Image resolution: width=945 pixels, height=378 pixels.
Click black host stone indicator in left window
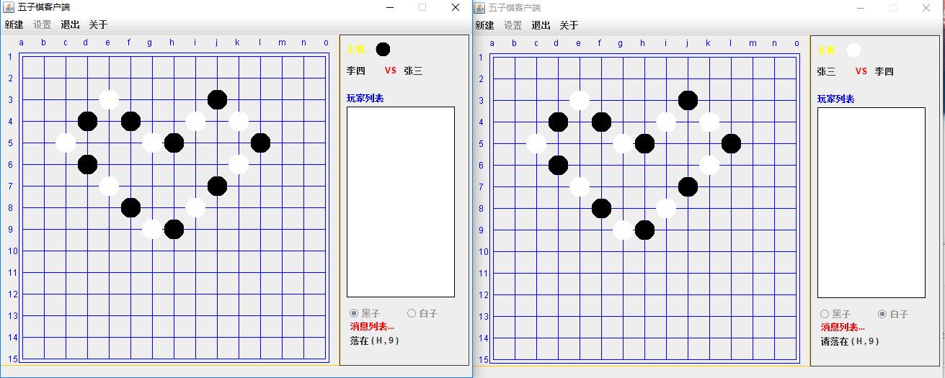tap(383, 49)
